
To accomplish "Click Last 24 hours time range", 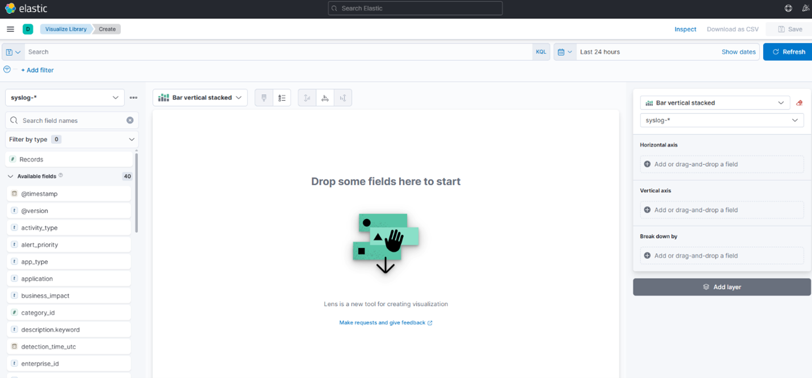I will click(x=600, y=52).
